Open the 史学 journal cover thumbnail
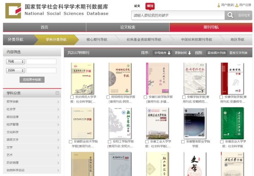254x176 pixels. click(195, 164)
